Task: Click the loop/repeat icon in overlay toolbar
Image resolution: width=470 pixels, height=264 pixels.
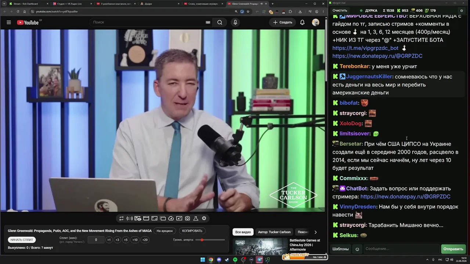Action: (x=121, y=219)
